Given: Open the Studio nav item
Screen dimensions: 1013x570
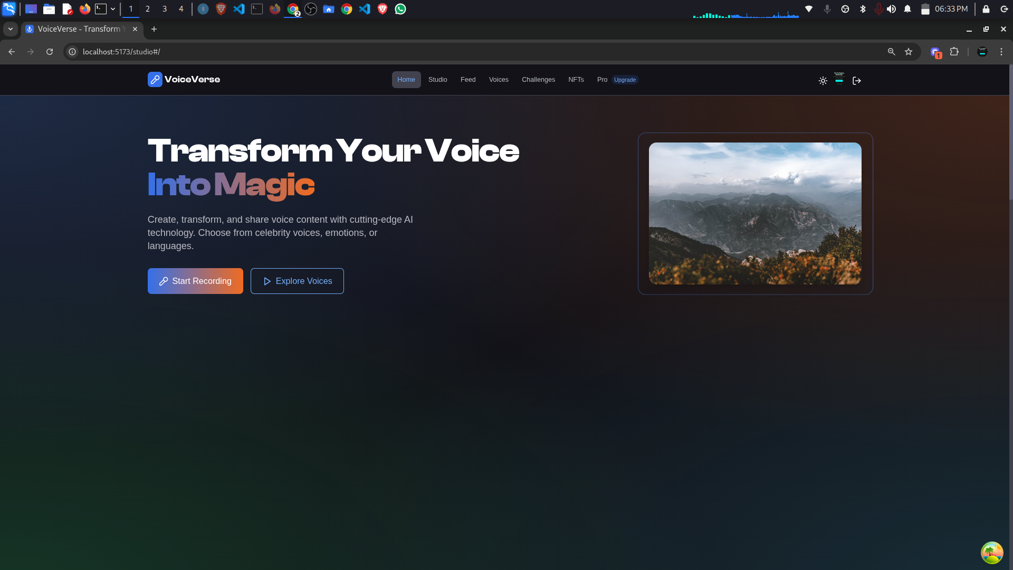Looking at the screenshot, I should [437, 80].
